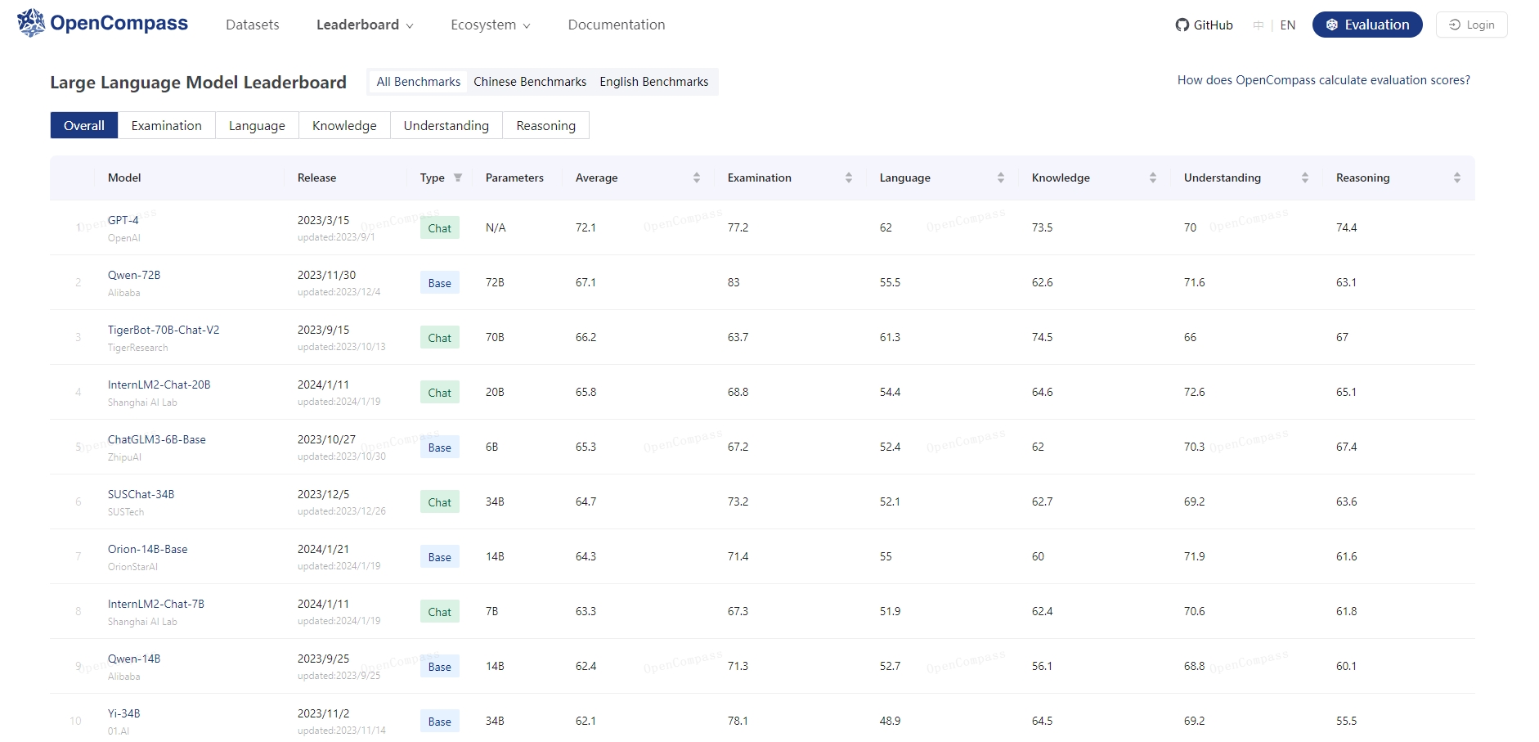
Task: Sort by Average column arrows
Action: [697, 178]
